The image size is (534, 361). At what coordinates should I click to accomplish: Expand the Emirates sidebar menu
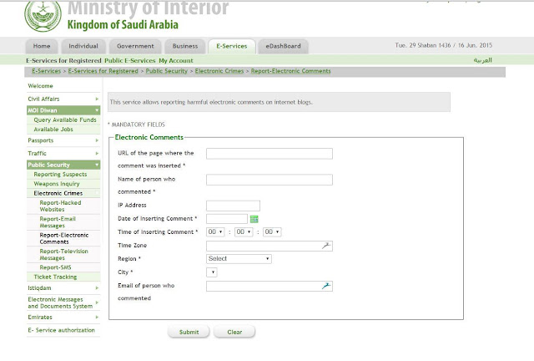tap(63, 318)
